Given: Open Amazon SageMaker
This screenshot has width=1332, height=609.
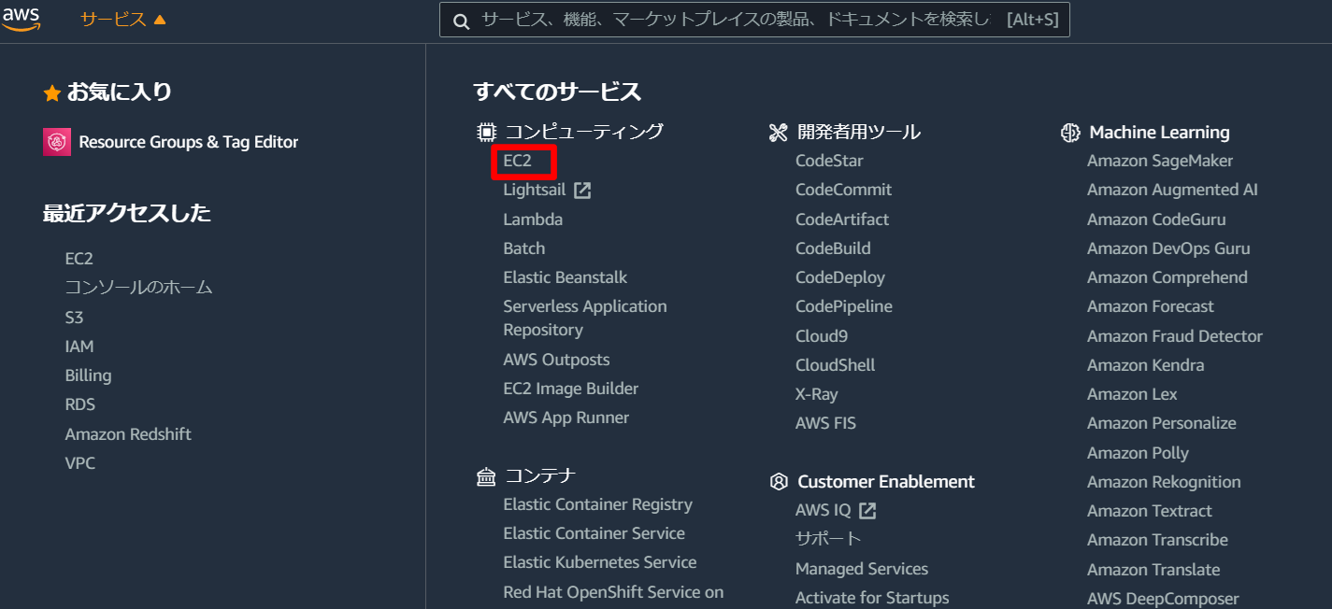Looking at the screenshot, I should 1160,161.
